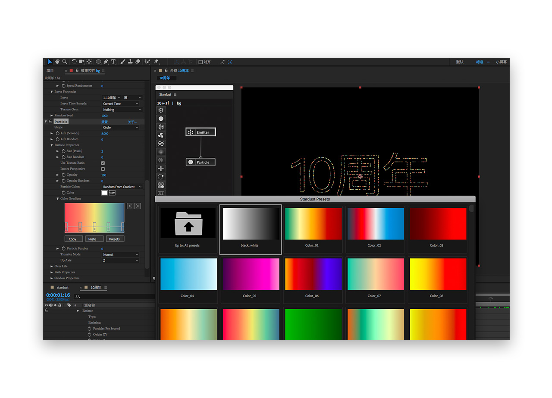Open Layer Time Sample dropdown
Screen dimensions: 552x398
click(x=120, y=103)
